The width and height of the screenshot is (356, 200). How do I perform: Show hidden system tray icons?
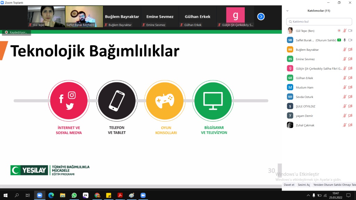pyautogui.click(x=308, y=195)
